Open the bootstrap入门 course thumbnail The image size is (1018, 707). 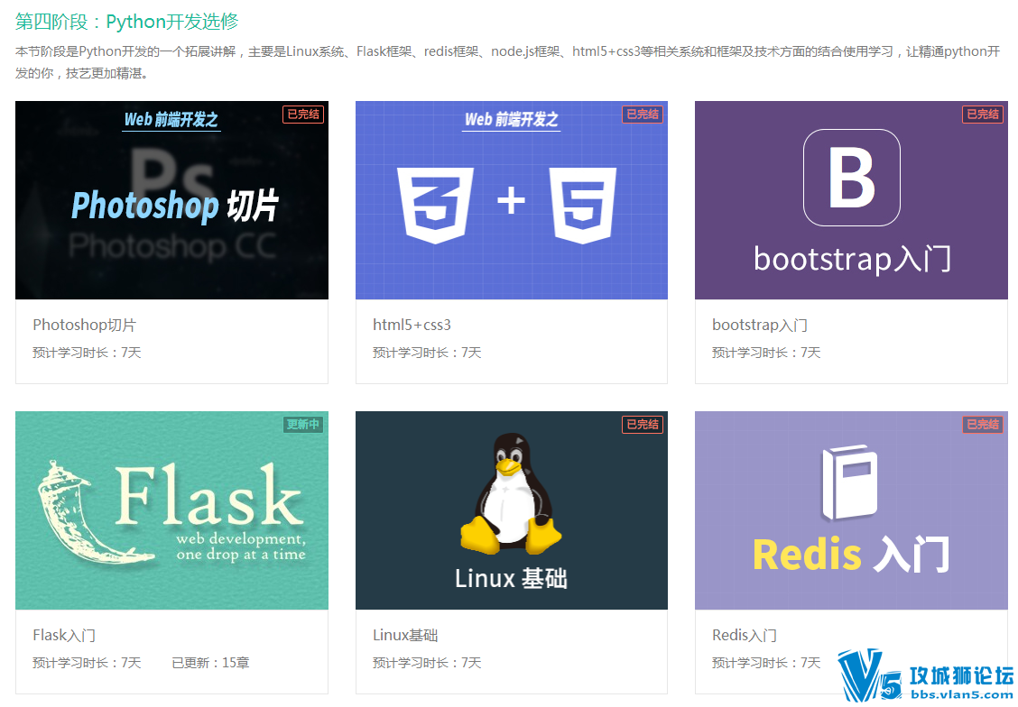pos(851,200)
